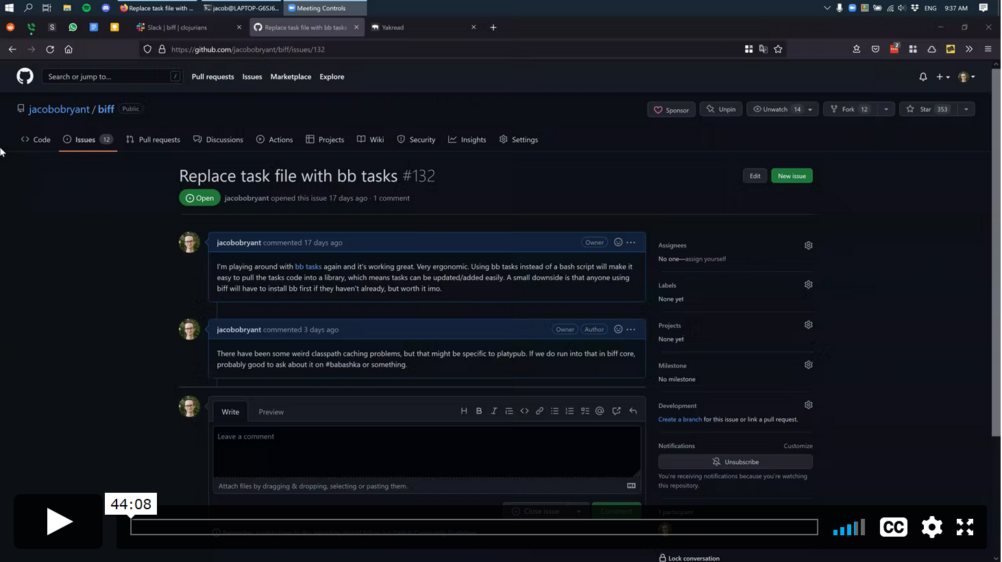The height and width of the screenshot is (562, 1002).
Task: Unpin this repository
Action: (x=720, y=108)
